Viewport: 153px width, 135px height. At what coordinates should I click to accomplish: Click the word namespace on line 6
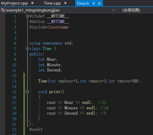pos(52,43)
